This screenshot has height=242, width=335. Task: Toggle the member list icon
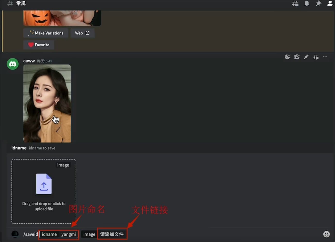point(330,4)
